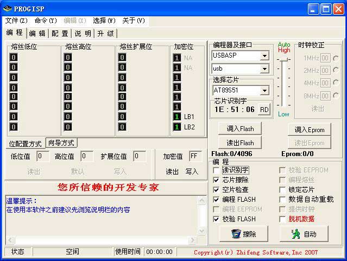The width and height of the screenshot is (347, 261).
Task: Click the 调入Flash button
Action: click(240, 129)
